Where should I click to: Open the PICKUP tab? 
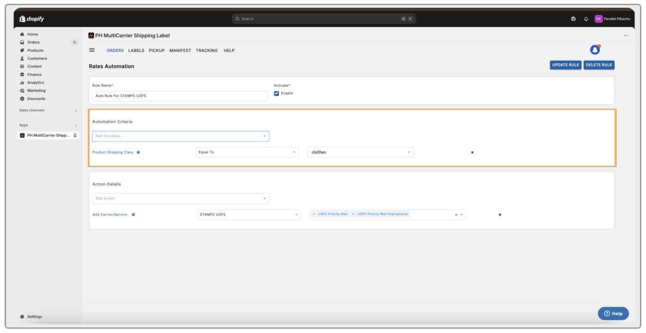point(157,51)
